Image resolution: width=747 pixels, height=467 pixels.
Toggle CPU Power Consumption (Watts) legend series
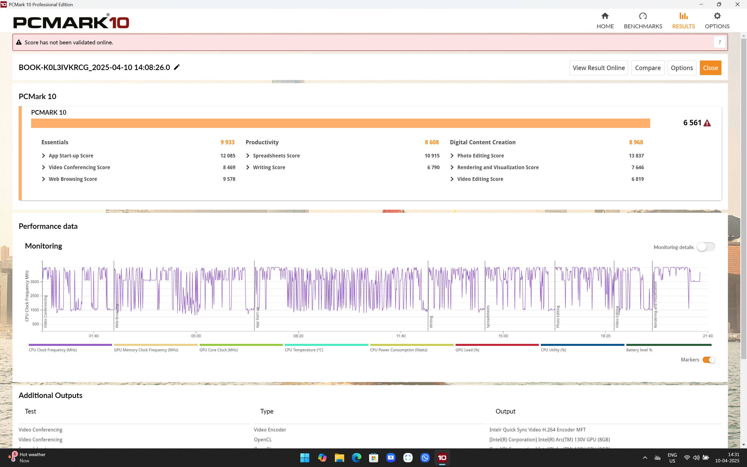[x=412, y=348]
